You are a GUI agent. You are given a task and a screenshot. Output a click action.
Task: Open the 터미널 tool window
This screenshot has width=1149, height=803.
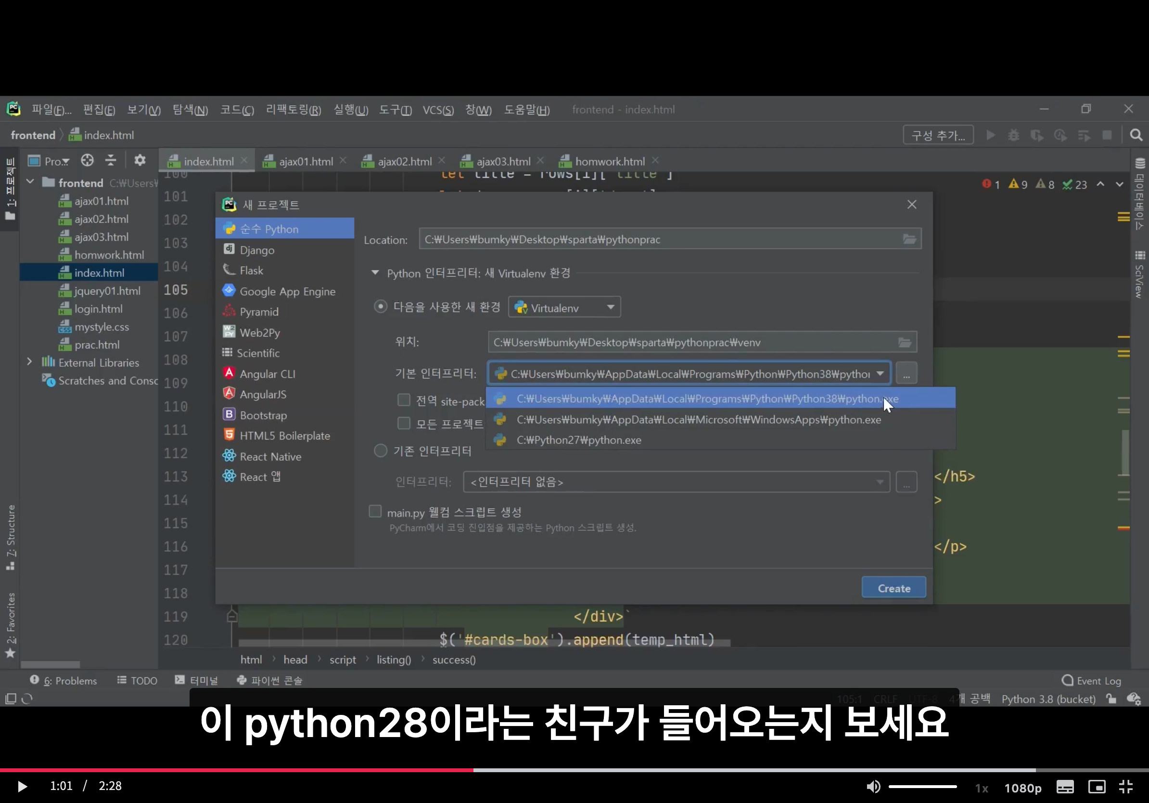coord(197,680)
